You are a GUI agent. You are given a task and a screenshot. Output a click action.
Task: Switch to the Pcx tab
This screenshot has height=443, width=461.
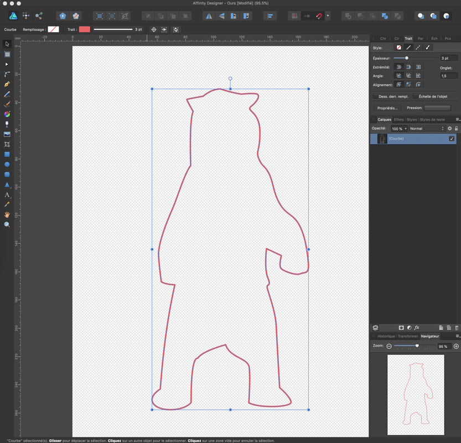[448, 39]
